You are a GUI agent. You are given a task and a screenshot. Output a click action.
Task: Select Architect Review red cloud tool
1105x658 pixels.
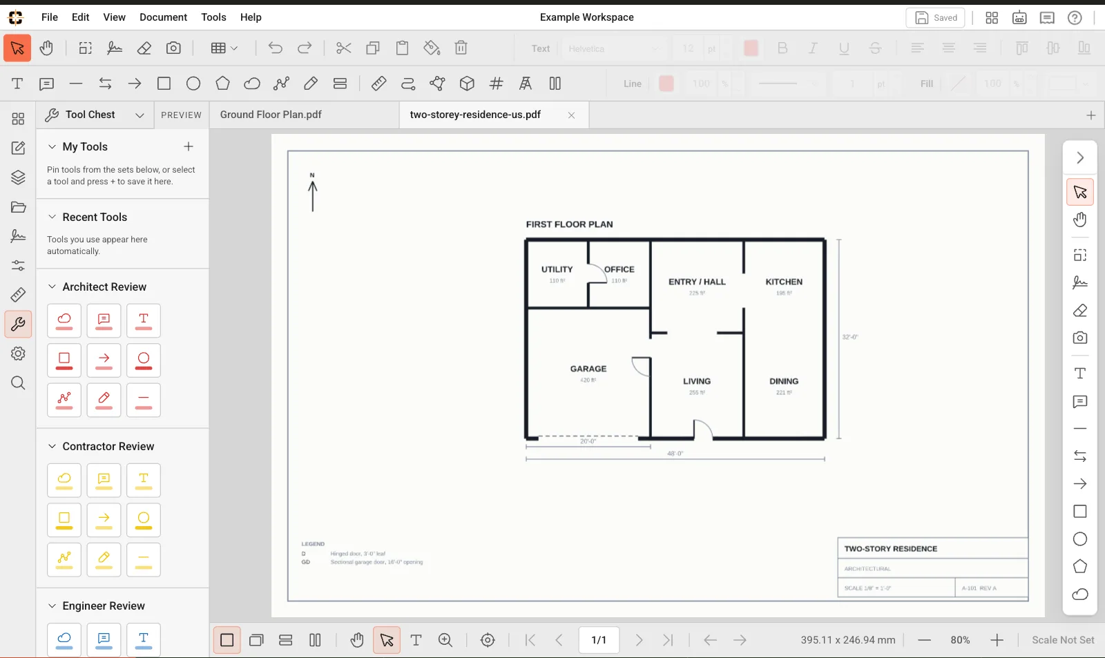pos(64,320)
